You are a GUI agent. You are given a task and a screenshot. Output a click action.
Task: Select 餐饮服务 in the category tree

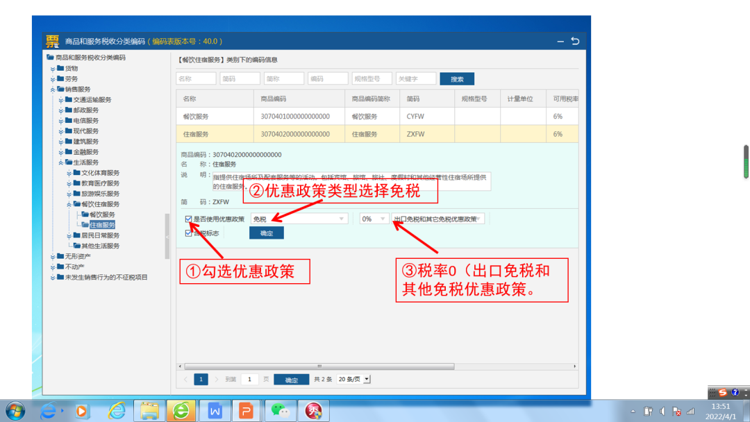coord(102,214)
